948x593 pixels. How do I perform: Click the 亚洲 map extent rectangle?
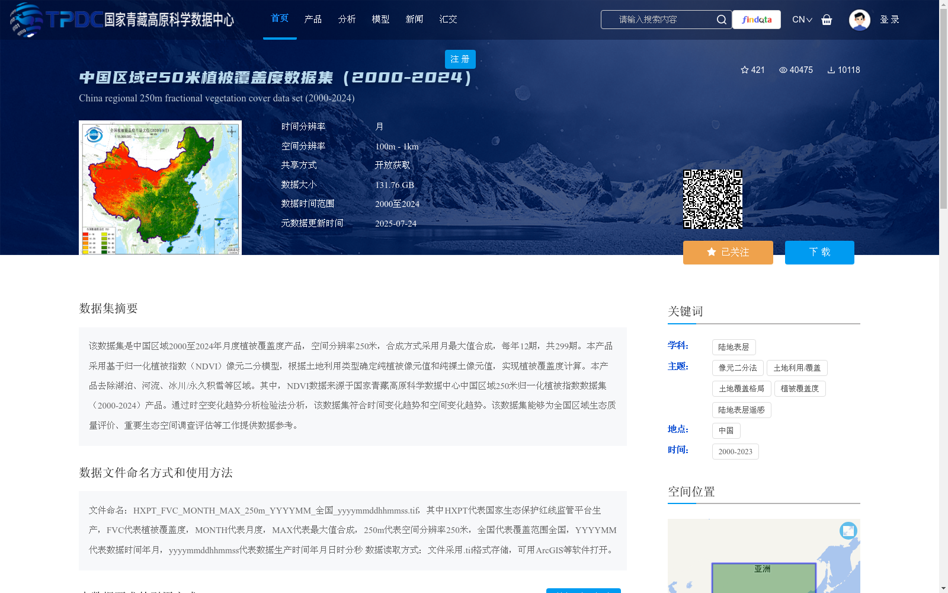(x=763, y=578)
